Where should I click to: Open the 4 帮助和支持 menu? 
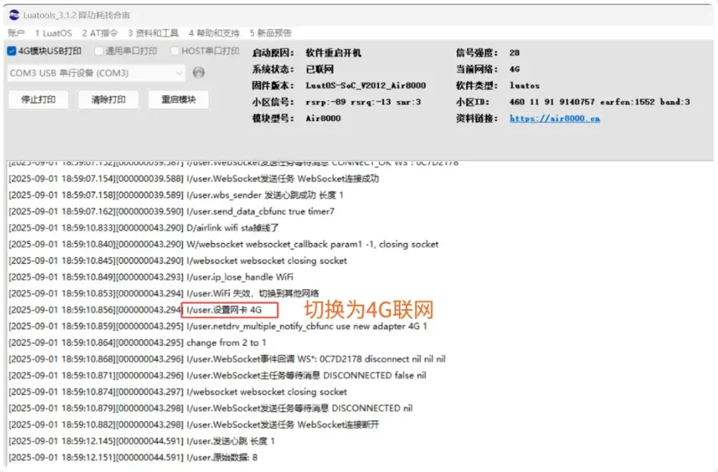point(214,33)
